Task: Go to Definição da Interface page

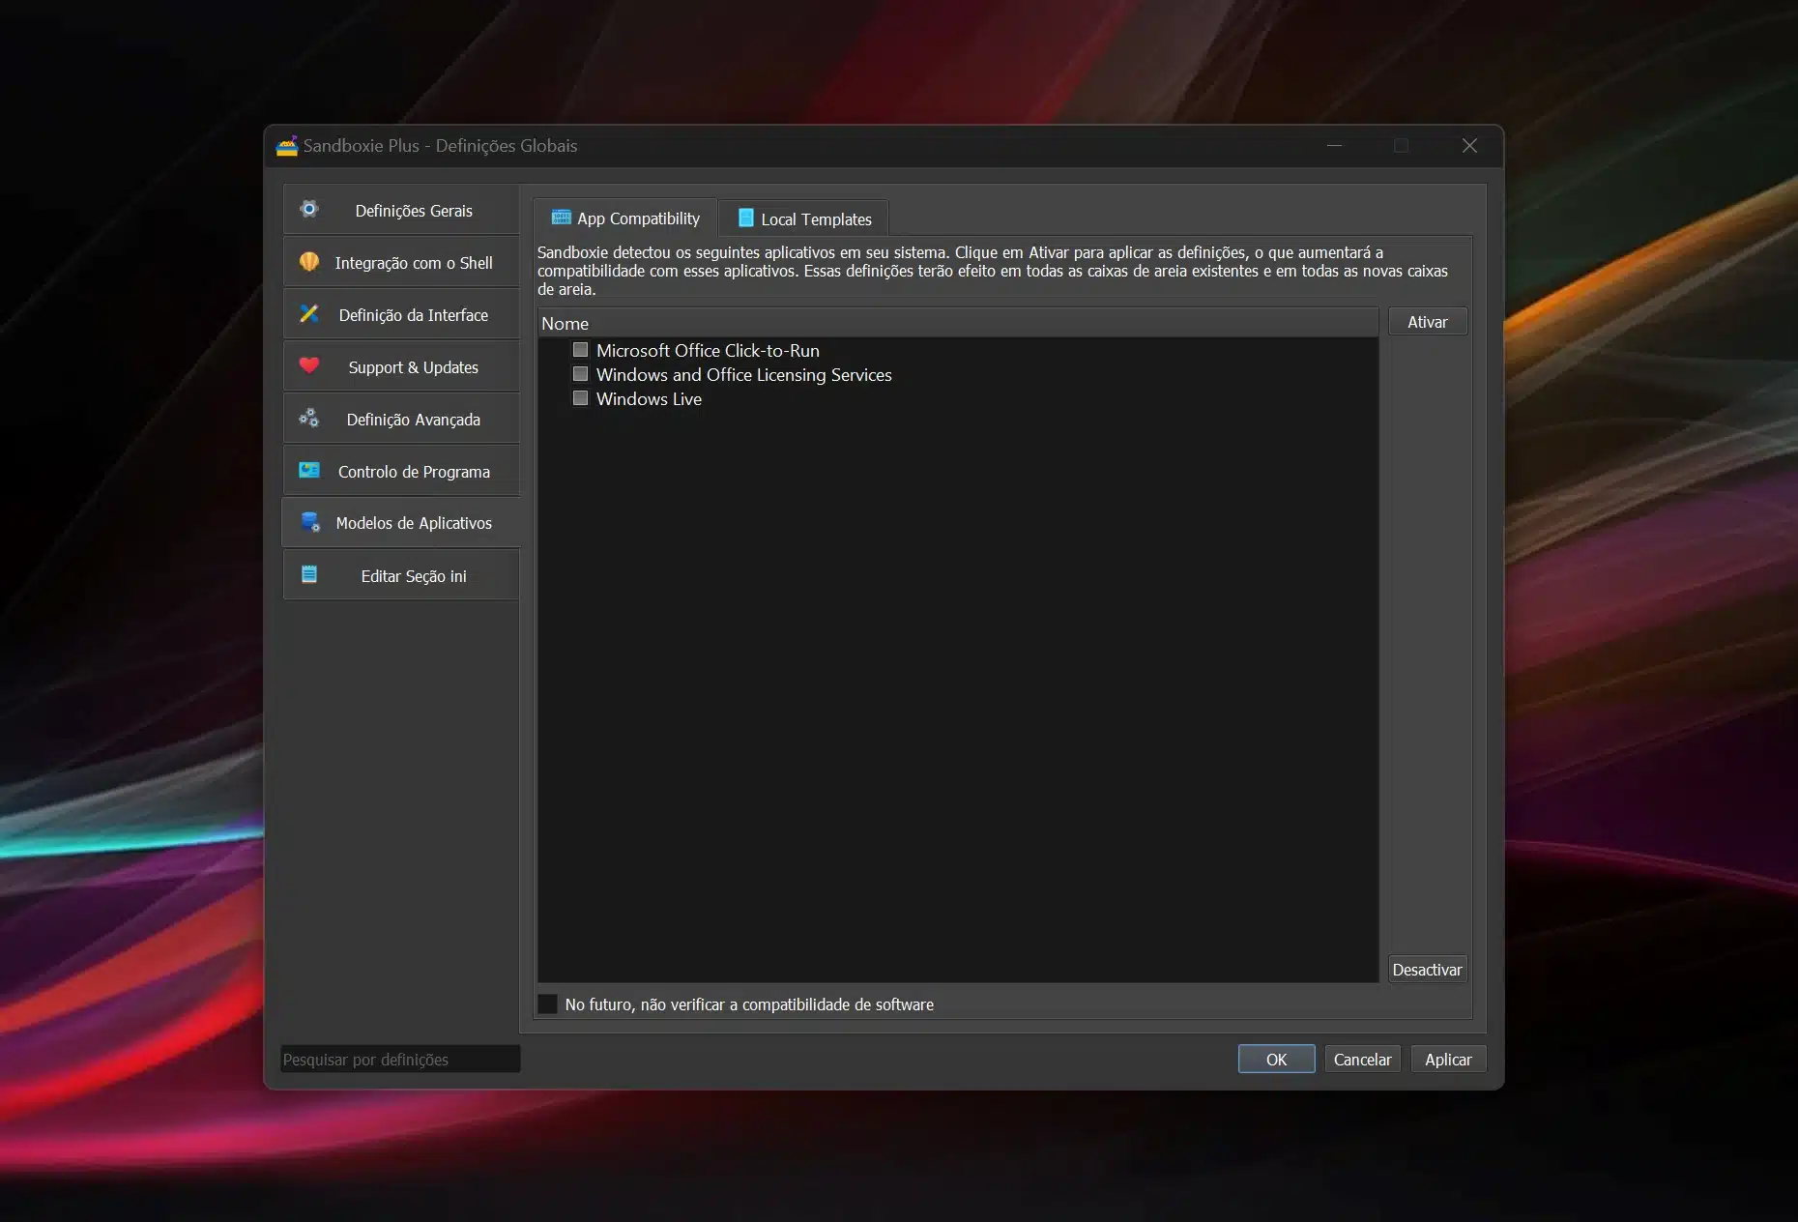Action: pyautogui.click(x=401, y=314)
